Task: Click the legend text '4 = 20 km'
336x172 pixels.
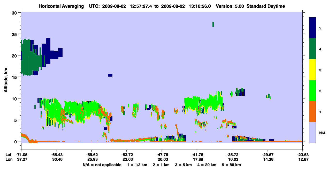Action: (x=207, y=165)
